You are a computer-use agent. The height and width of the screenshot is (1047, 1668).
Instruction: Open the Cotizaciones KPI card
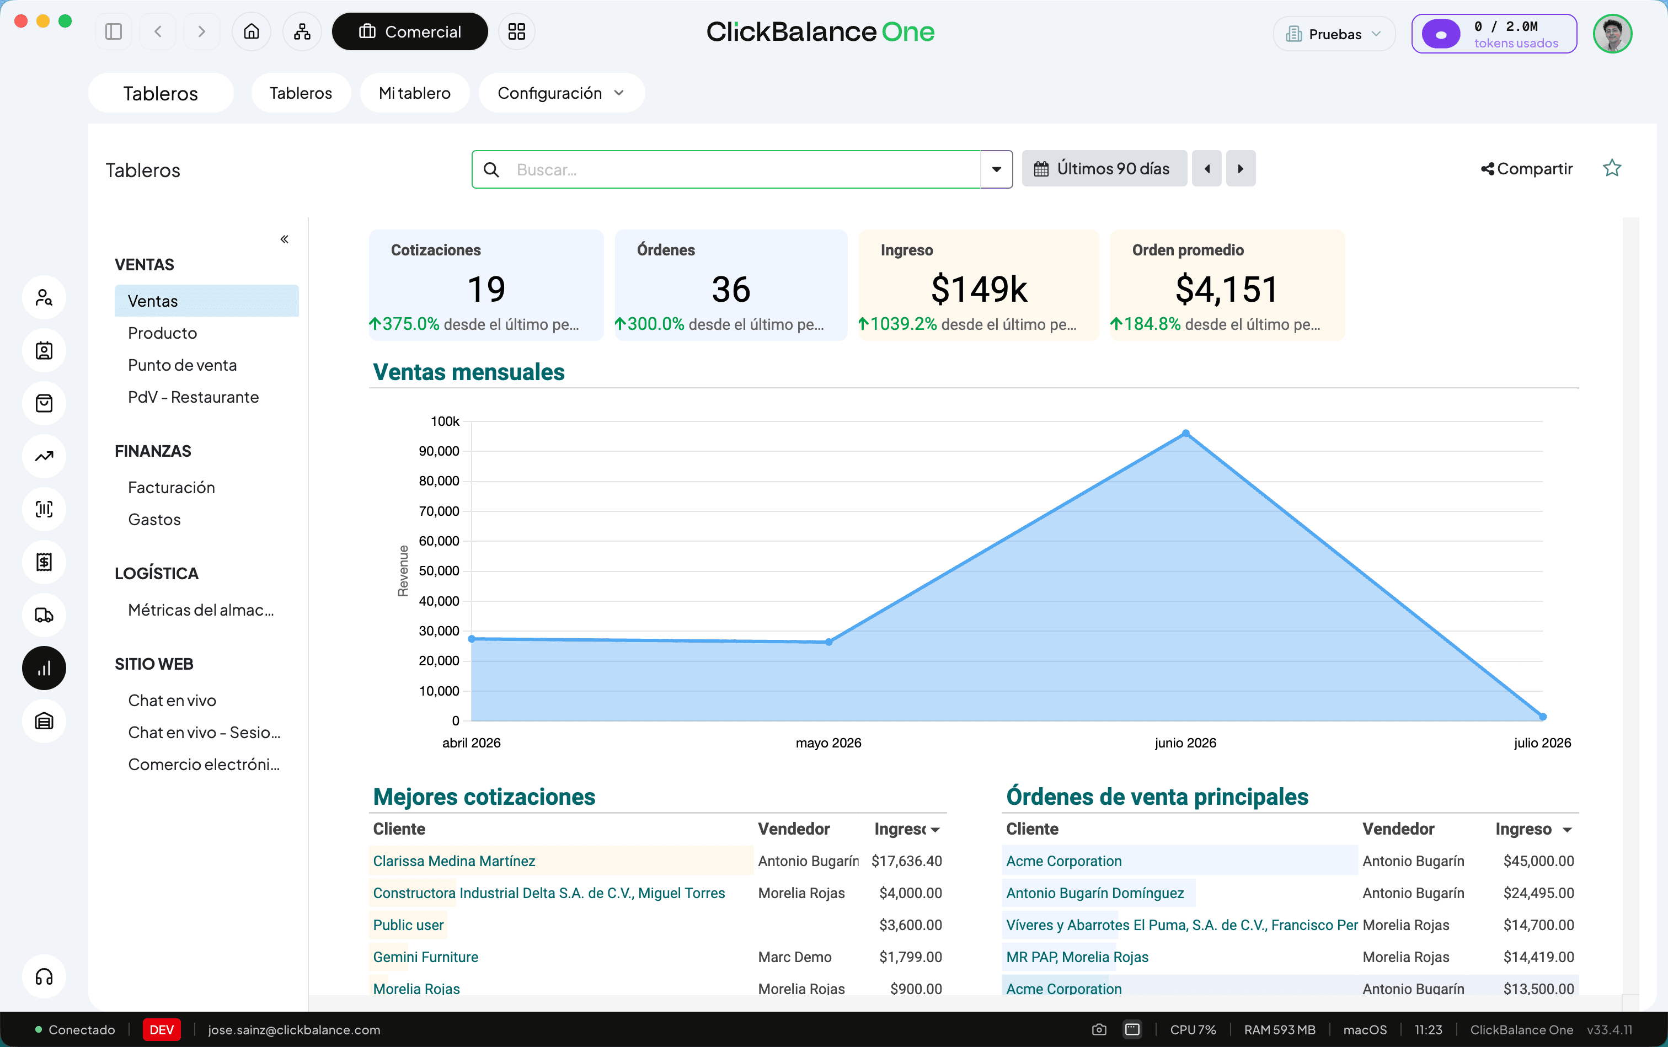click(486, 285)
